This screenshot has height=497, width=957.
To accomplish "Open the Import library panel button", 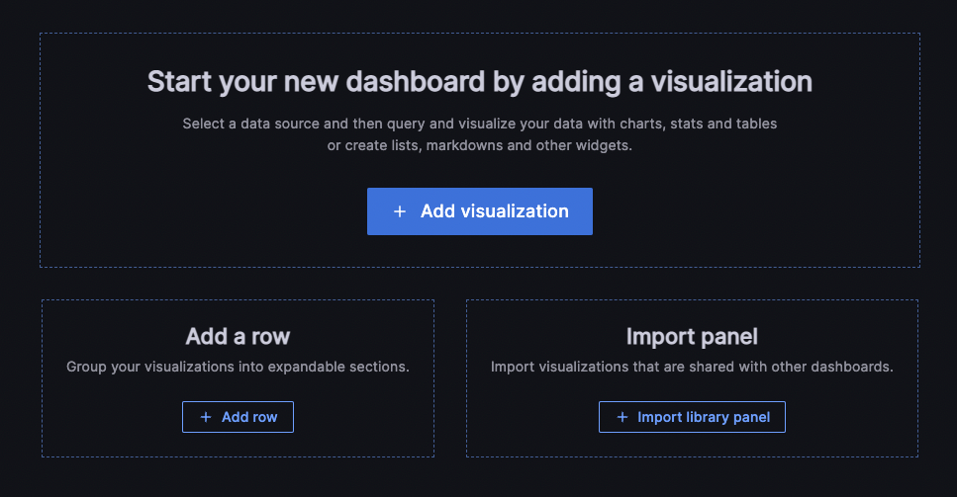I will 692,417.
